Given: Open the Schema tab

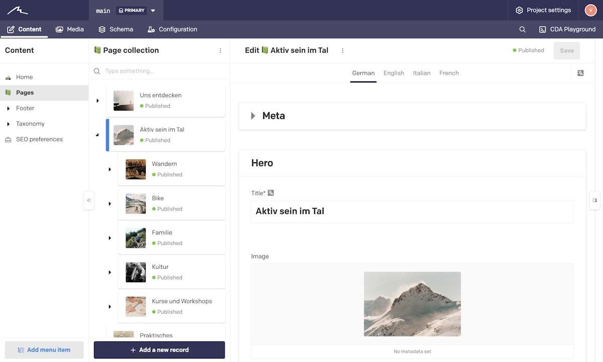Looking at the screenshot, I should [116, 30].
